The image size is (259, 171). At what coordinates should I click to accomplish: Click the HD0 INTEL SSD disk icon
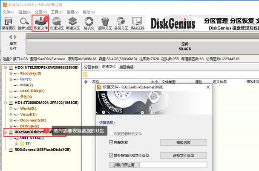(x=11, y=68)
